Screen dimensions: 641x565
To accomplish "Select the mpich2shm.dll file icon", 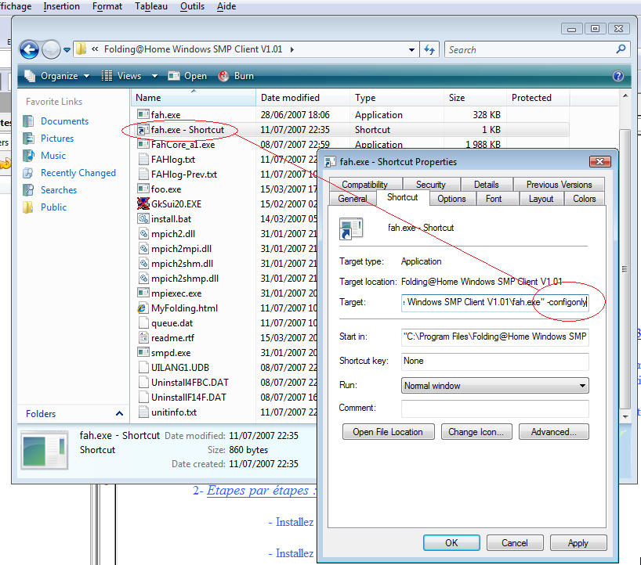I will 143,263.
